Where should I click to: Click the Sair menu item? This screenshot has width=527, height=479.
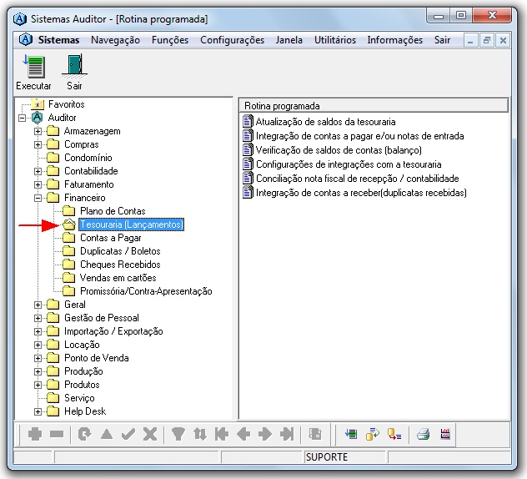point(442,40)
